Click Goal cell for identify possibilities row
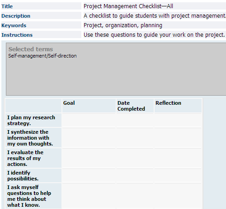This screenshot has height=209, width=226. 89,175
